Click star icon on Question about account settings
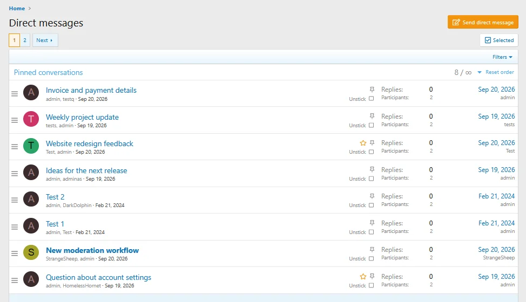526x302 pixels. [x=363, y=277]
